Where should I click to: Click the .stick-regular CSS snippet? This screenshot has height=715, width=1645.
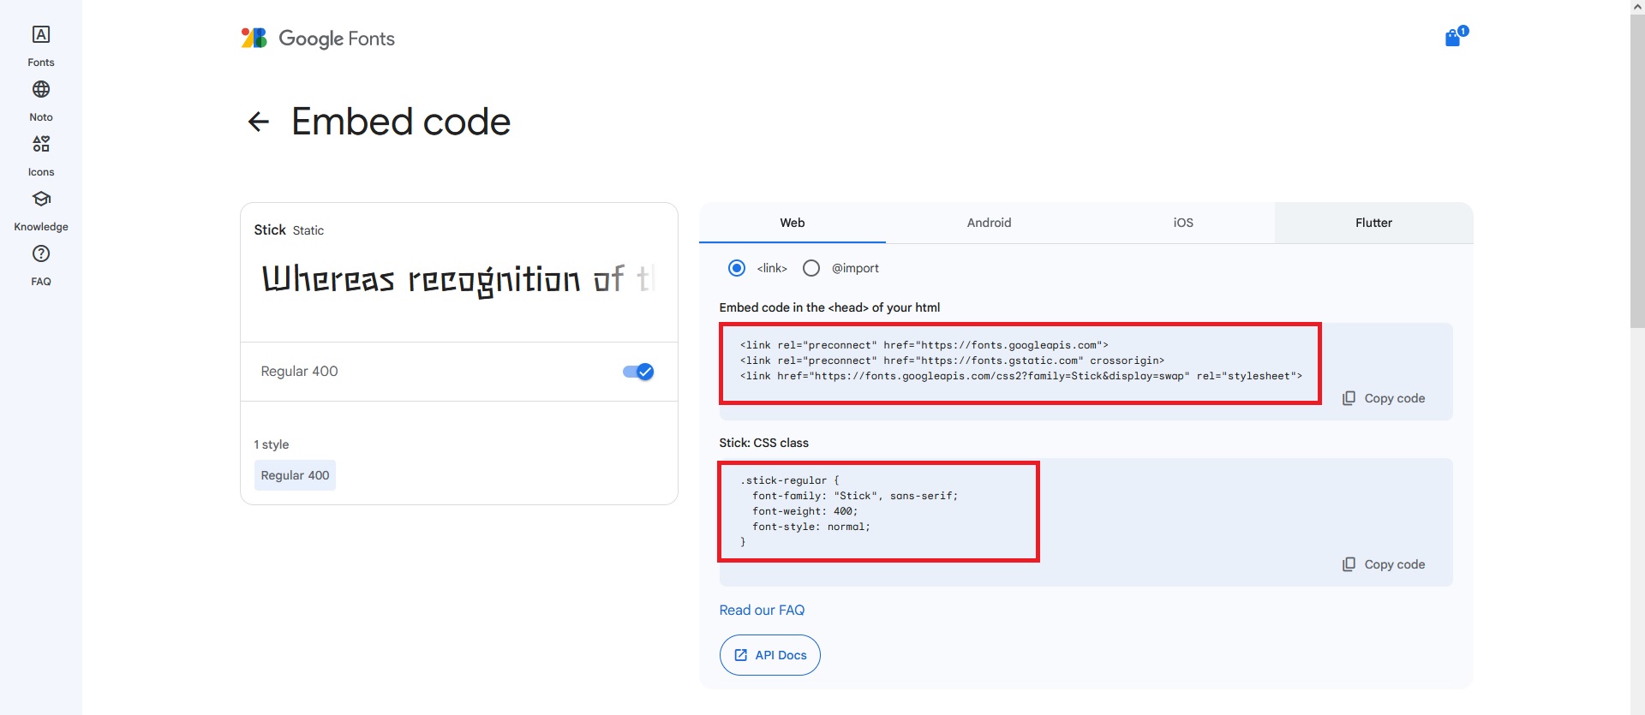(x=848, y=511)
